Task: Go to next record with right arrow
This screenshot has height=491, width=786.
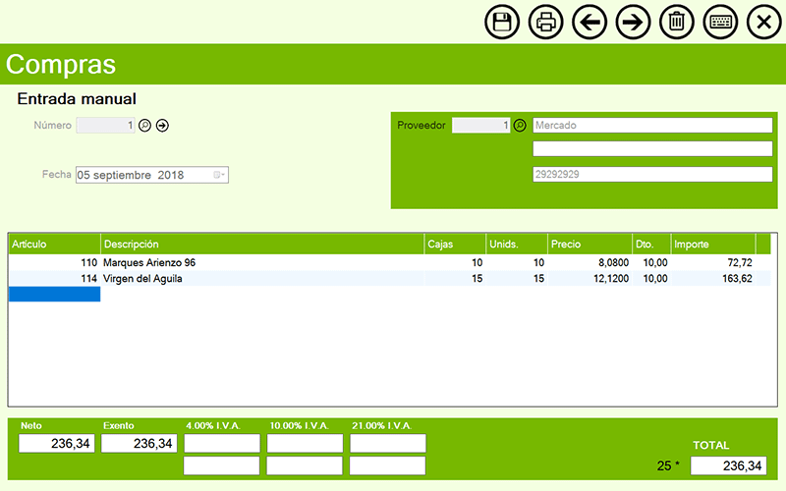Action: 634,22
